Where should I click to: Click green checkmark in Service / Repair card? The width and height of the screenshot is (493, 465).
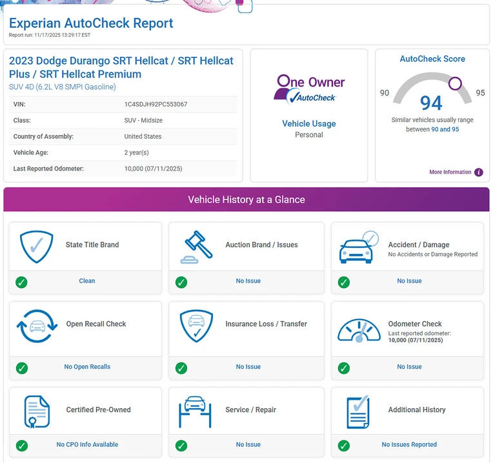pyautogui.click(x=181, y=446)
